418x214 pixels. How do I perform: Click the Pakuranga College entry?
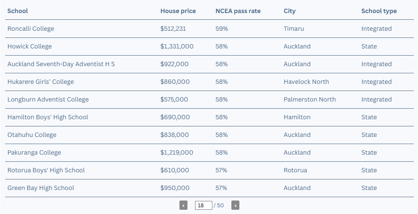click(34, 152)
